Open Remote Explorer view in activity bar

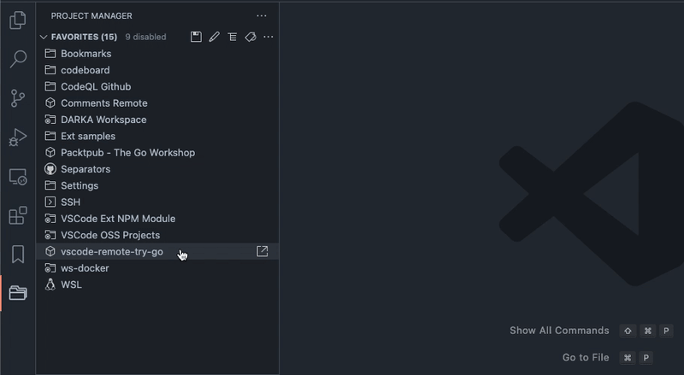(18, 177)
